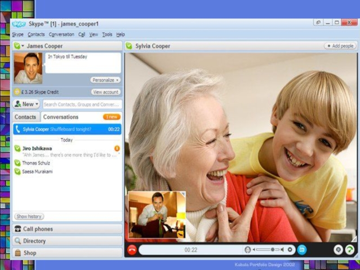The image size is (360, 270).
Task: Open the Call menu
Action: click(x=81, y=35)
